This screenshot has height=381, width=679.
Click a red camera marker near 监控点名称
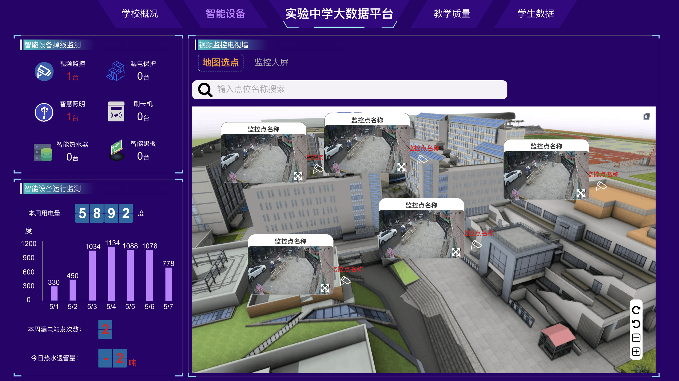click(319, 169)
